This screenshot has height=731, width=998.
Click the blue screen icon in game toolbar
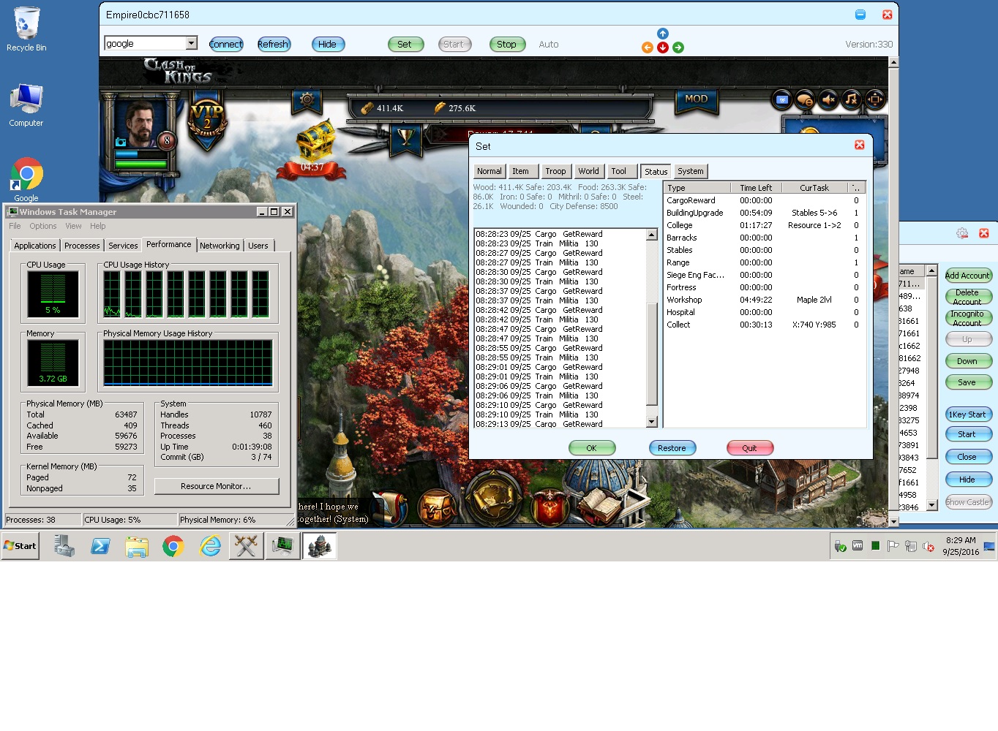pyautogui.click(x=781, y=99)
